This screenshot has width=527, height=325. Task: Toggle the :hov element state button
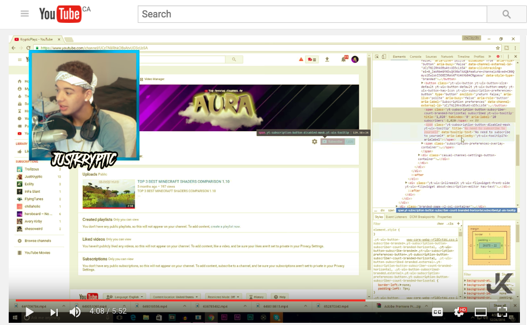click(x=440, y=224)
